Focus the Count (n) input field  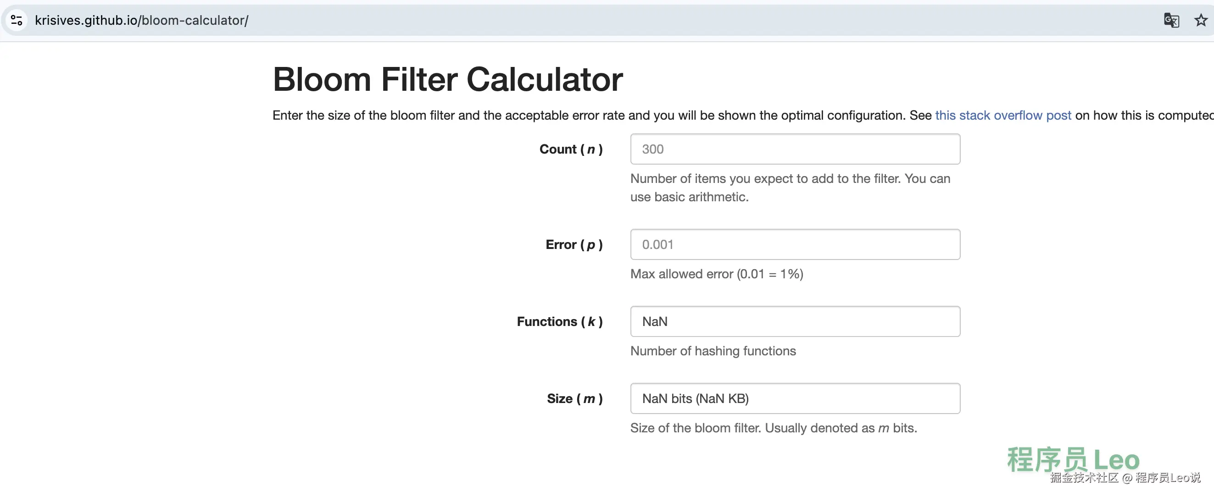(795, 149)
